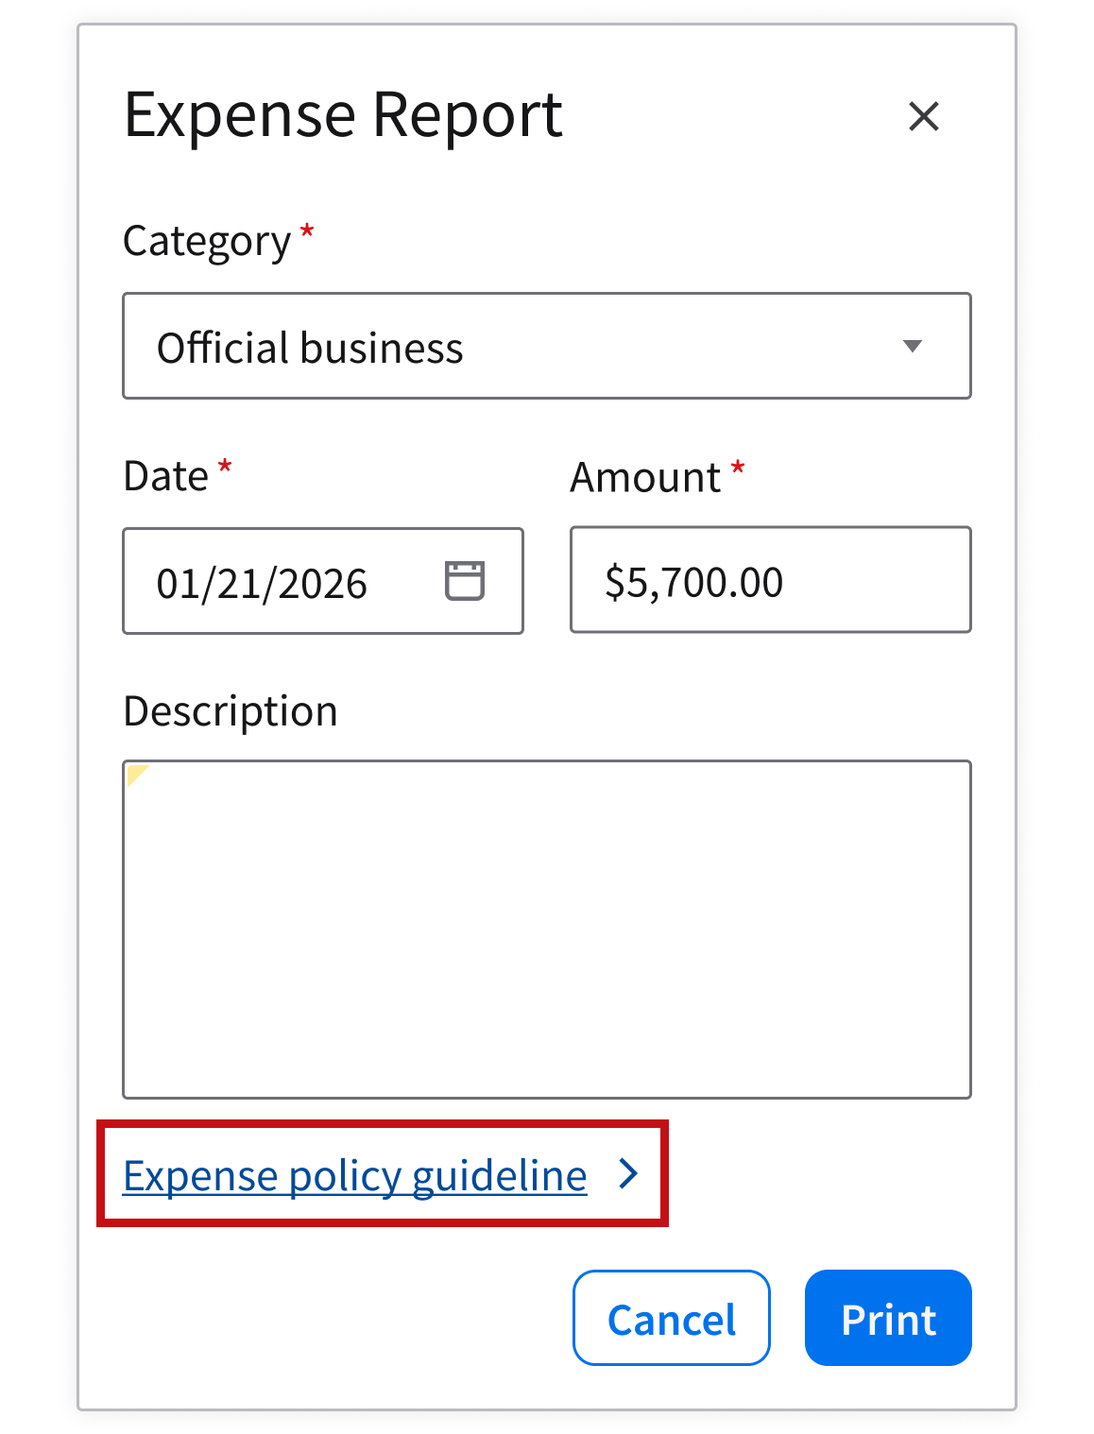Focus the empty Description text area
1094x1434 pixels.
tap(546, 930)
